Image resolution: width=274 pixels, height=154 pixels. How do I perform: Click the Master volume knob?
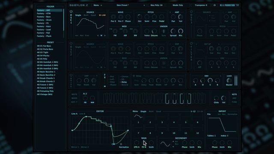(x=229, y=80)
